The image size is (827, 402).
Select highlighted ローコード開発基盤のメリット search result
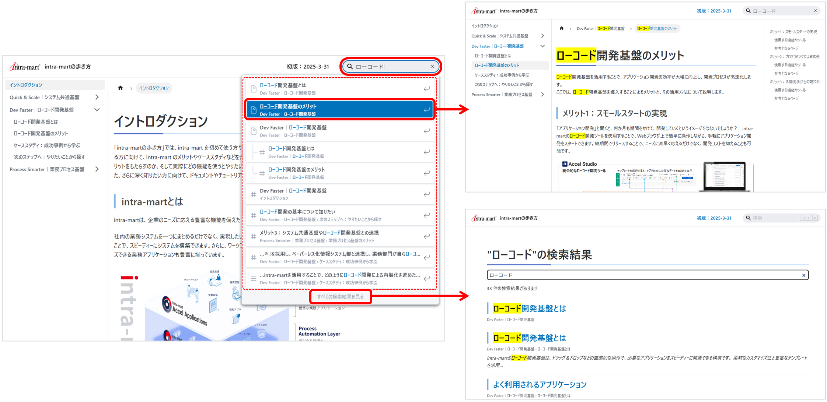coord(340,110)
